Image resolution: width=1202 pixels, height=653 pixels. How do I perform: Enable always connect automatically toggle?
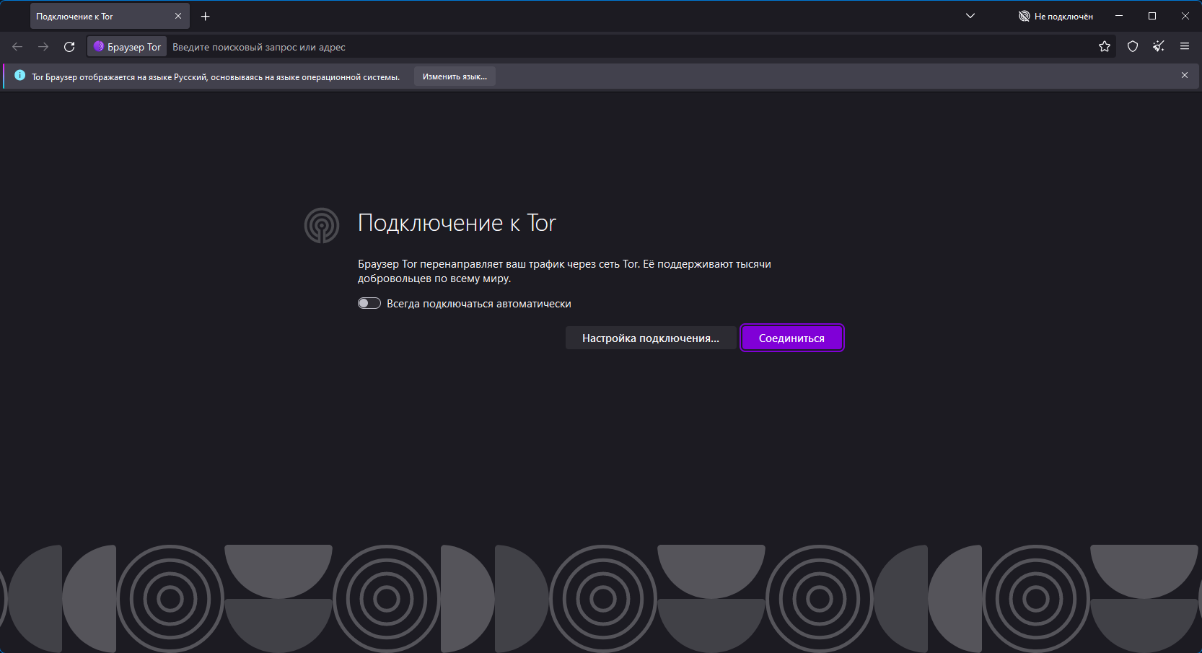click(369, 304)
